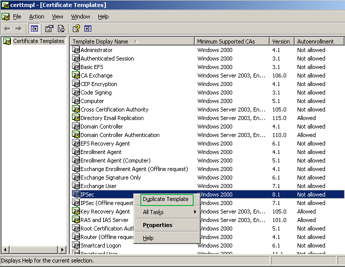Sort by Version column header
Image resolution: width=345 pixels, height=267 pixels.
pyautogui.click(x=282, y=41)
